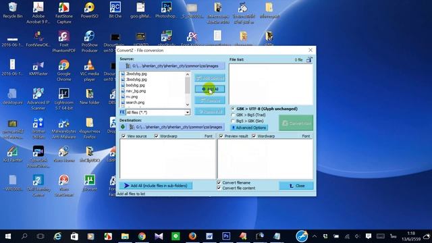This screenshot has height=243, width=432.
Task: Toggle Preview result checkbox
Action: pyautogui.click(x=221, y=136)
